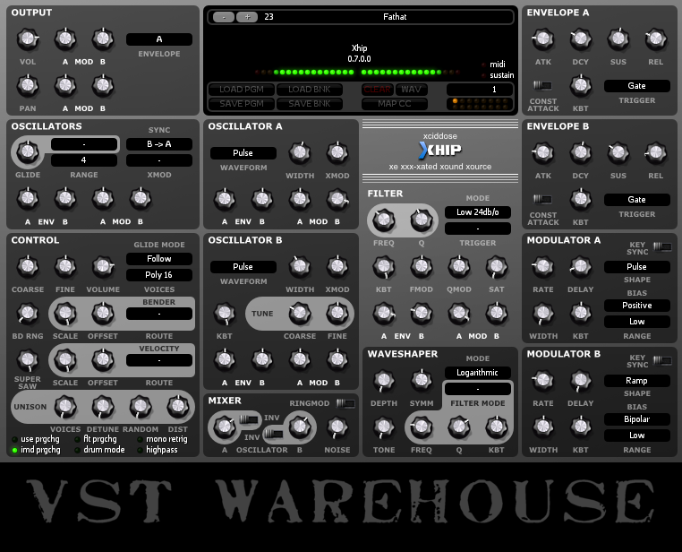Click the Envelope A SUS knob

point(618,39)
